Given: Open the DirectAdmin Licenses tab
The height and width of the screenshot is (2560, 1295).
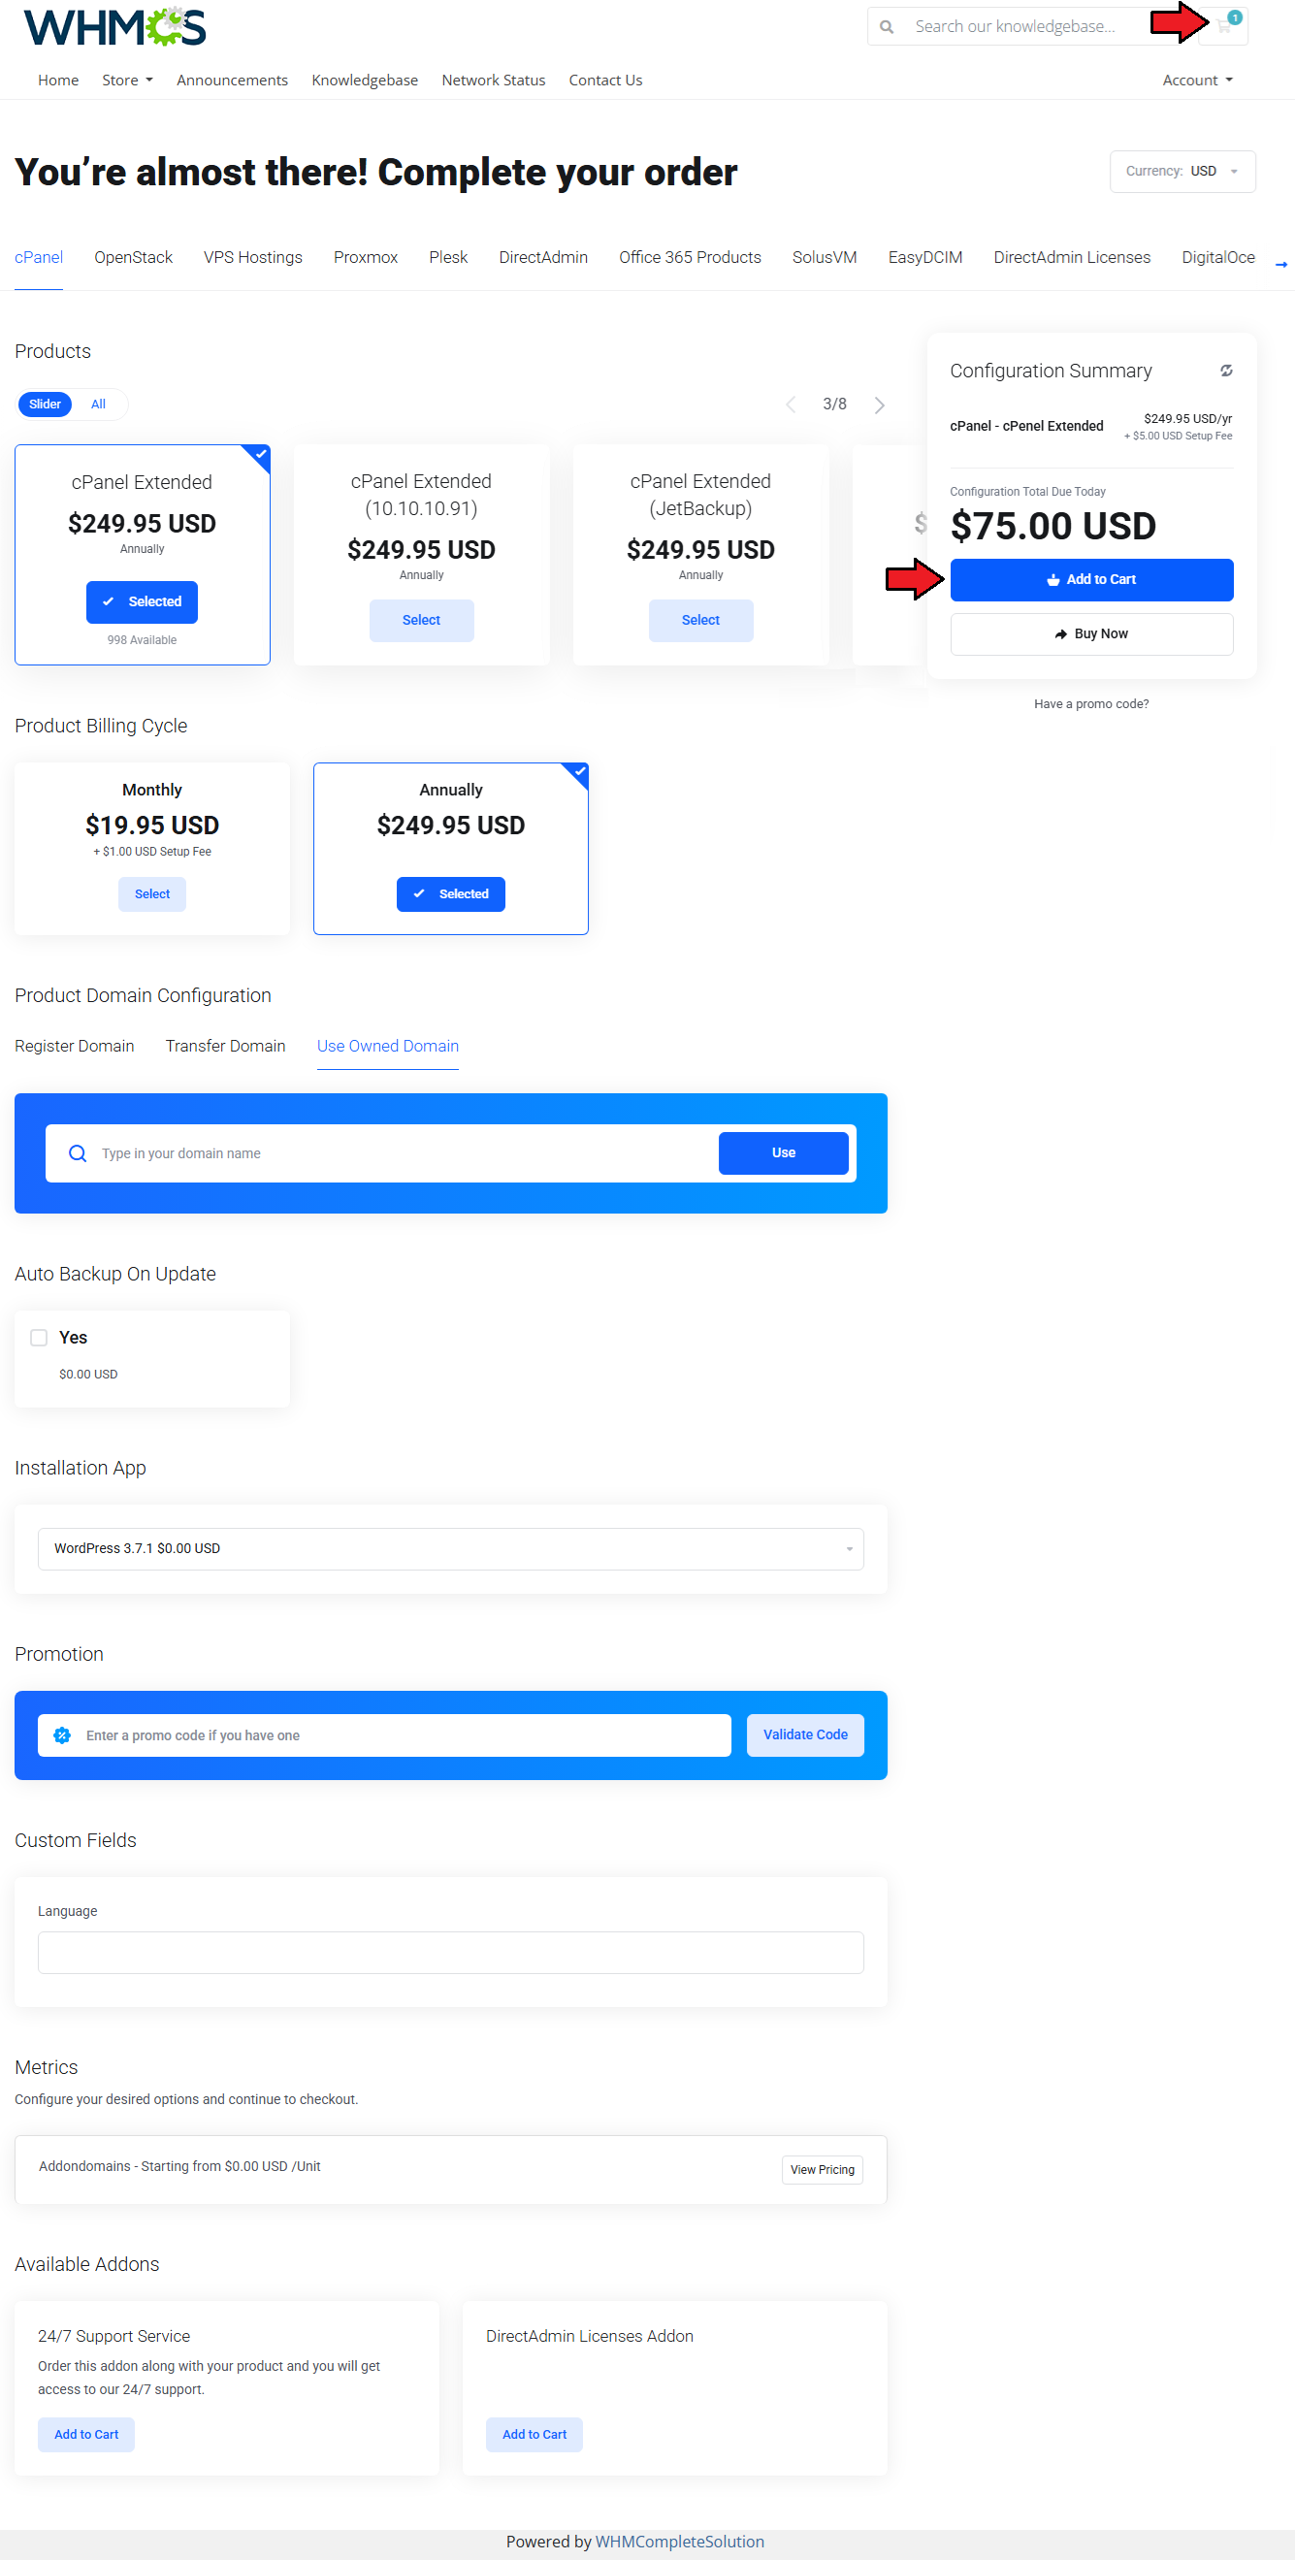Looking at the screenshot, I should click(x=1072, y=257).
